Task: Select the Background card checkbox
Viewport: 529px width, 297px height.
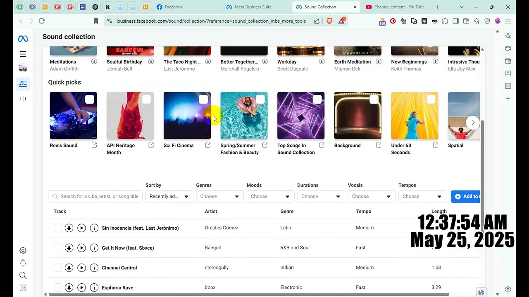Action: (x=374, y=99)
